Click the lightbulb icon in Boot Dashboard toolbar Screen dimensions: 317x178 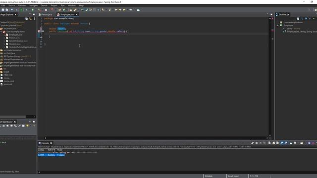28,126
